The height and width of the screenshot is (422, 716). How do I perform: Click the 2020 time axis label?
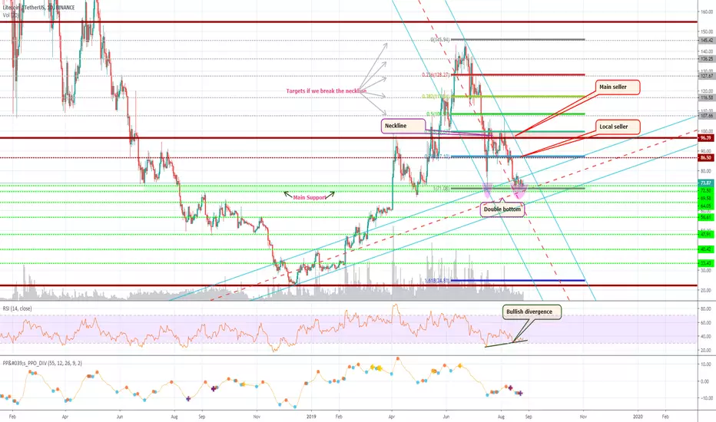tap(638, 417)
